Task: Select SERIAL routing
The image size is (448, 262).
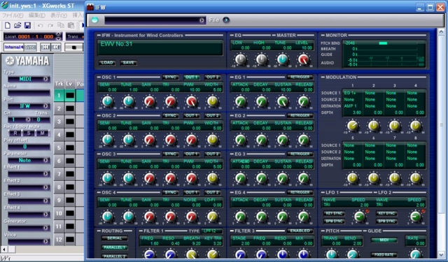Action: pyautogui.click(x=115, y=238)
